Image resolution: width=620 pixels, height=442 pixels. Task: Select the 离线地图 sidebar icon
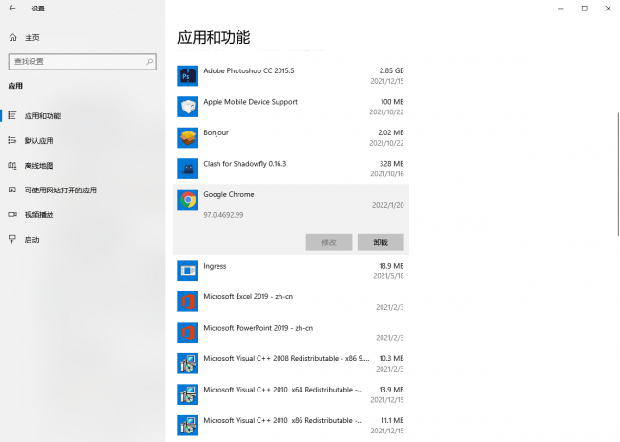pos(12,165)
